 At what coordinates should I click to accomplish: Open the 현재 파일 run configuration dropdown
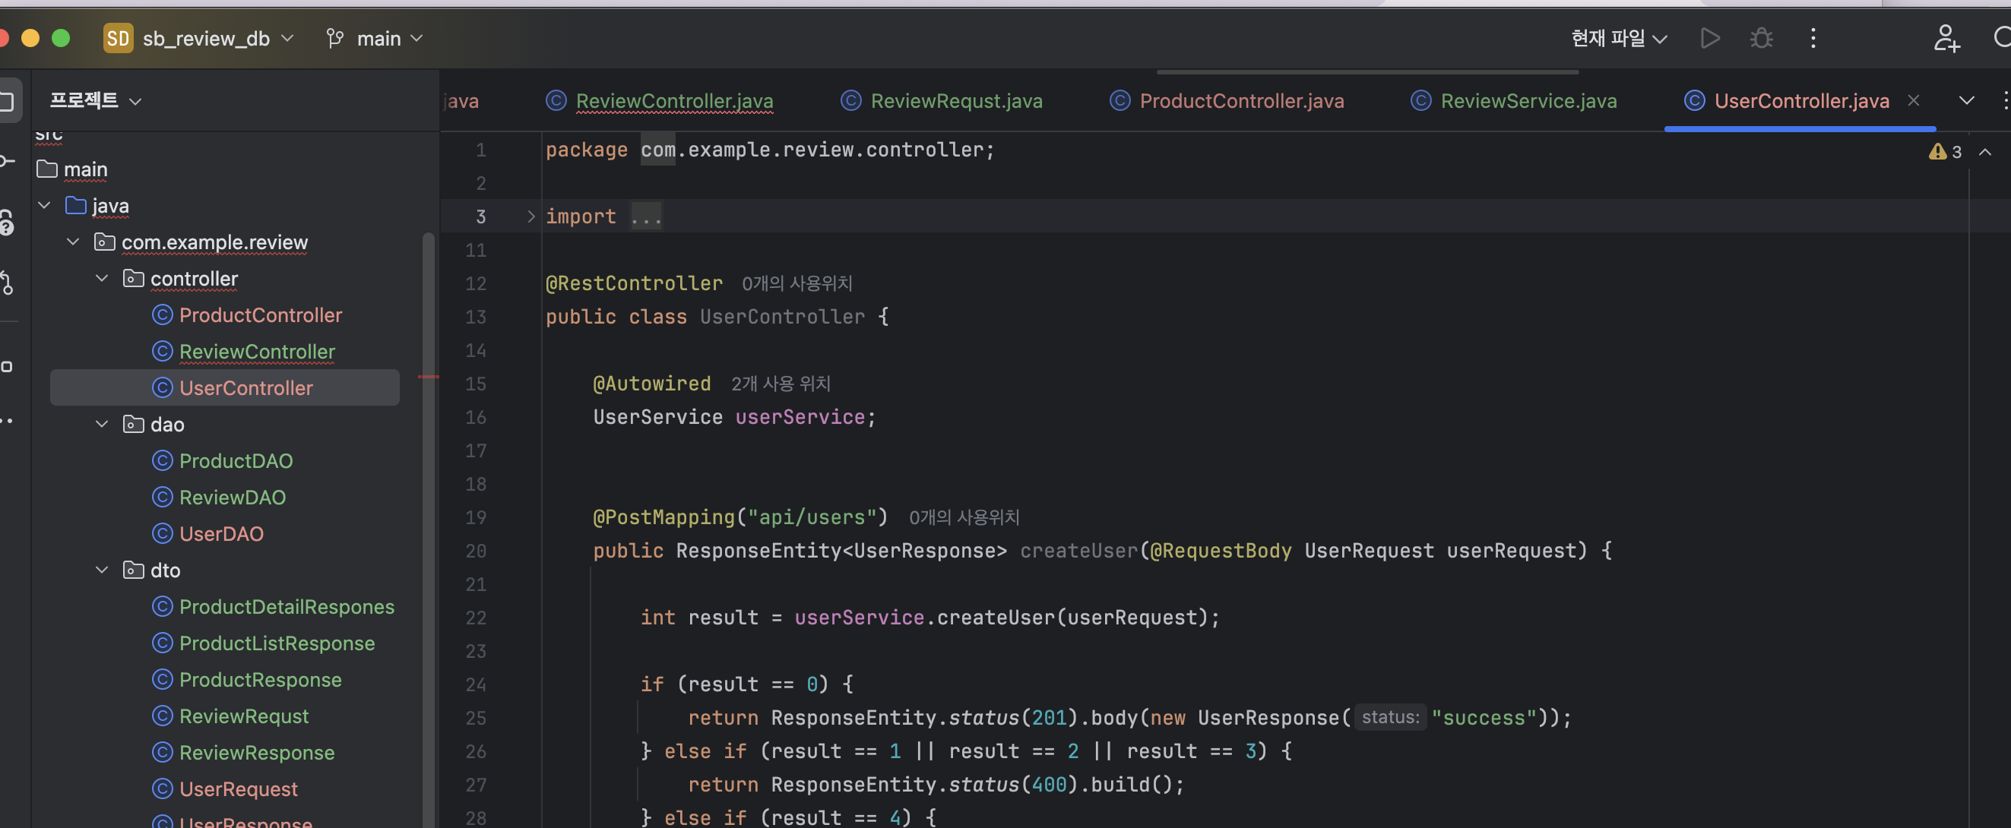pos(1619,38)
